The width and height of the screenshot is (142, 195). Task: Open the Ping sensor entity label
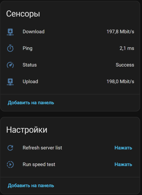coord(28,48)
